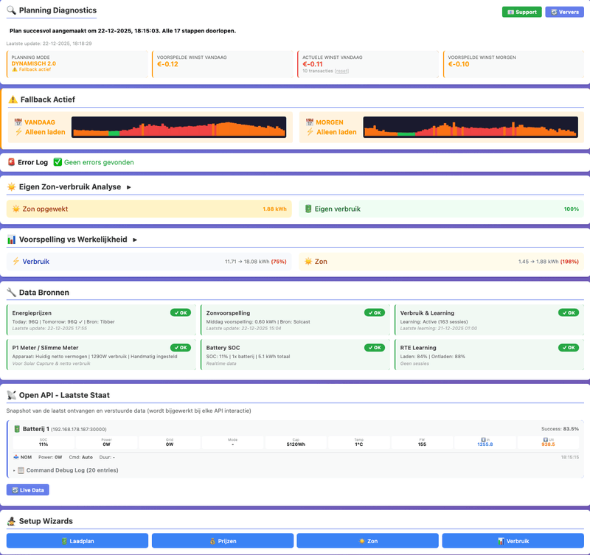Viewport: 590px width, 555px height.
Task: Click the magnifying glass icon beside Planning Diagnostics
Action: [11, 10]
